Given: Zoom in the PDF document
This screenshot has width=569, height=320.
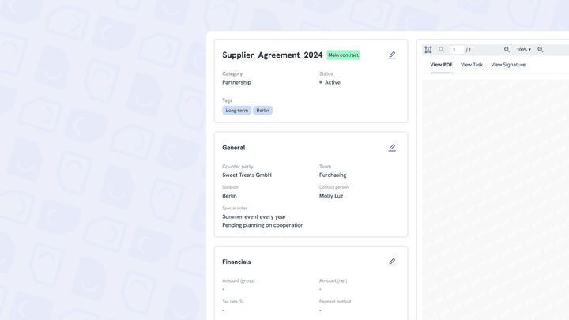Looking at the screenshot, I should point(541,50).
